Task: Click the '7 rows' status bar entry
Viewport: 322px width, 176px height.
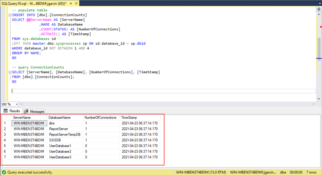Action: [x=311, y=172]
